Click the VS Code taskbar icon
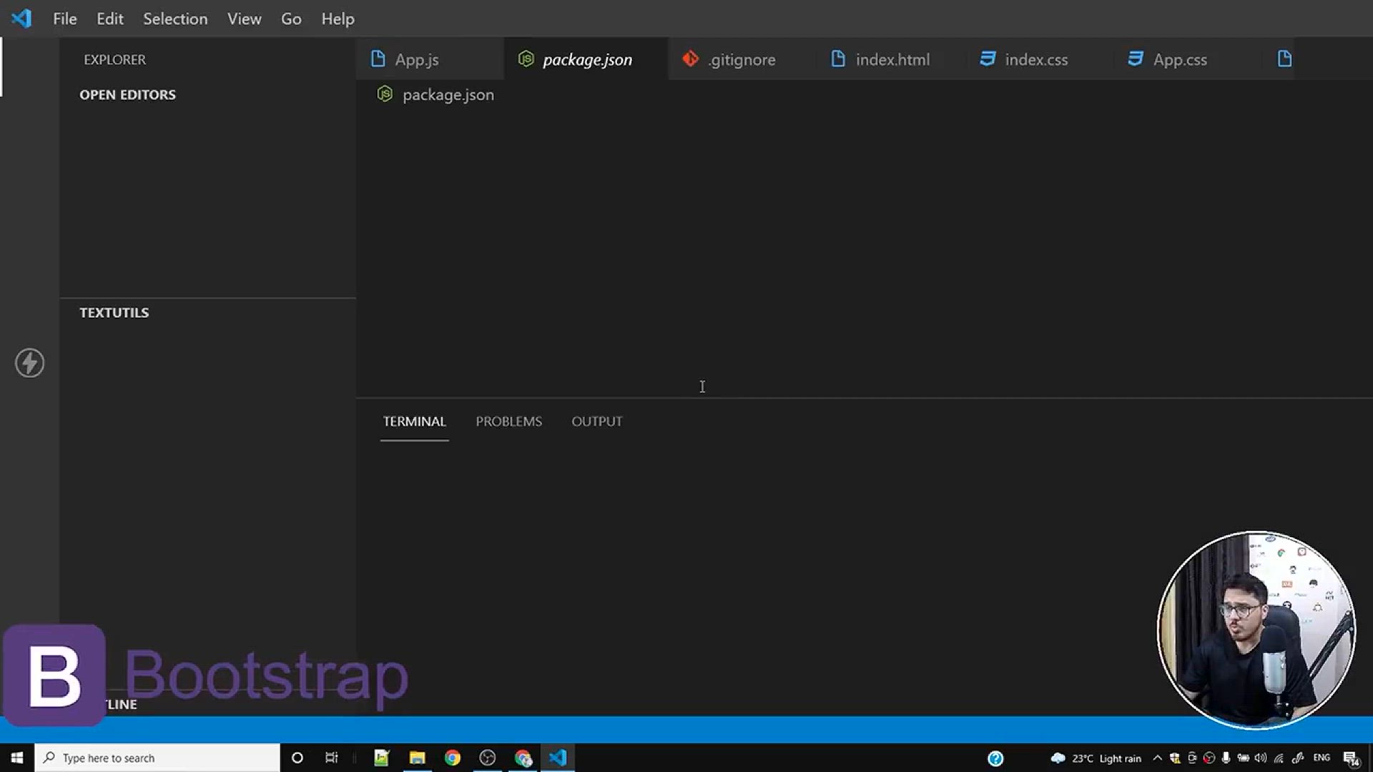This screenshot has height=772, width=1373. click(558, 758)
